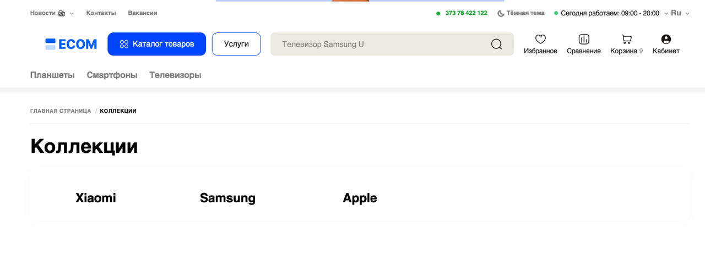
Task: Open the Ru language dropdown
Action: click(680, 13)
